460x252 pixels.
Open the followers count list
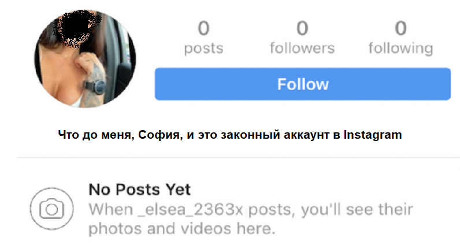tap(302, 38)
